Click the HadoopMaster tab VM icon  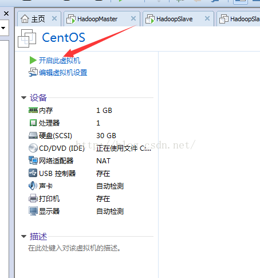(x=71, y=19)
